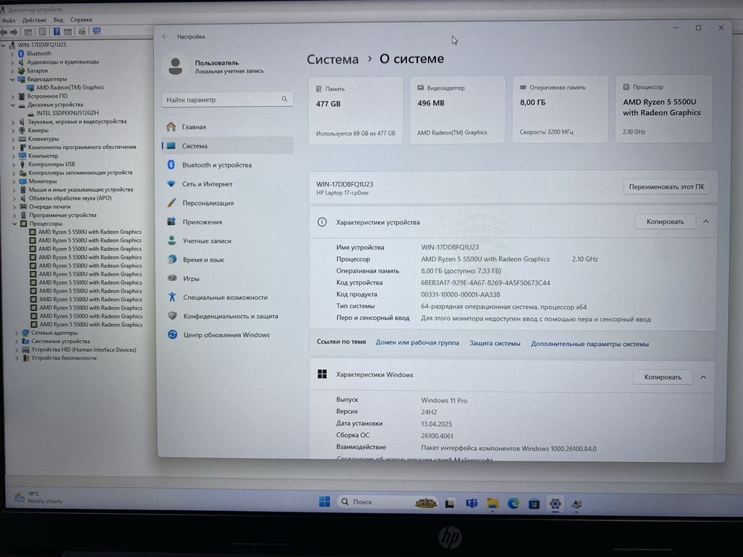Expand the Контроллеры USB node
Viewport: 743px width, 557px height.
click(13, 165)
